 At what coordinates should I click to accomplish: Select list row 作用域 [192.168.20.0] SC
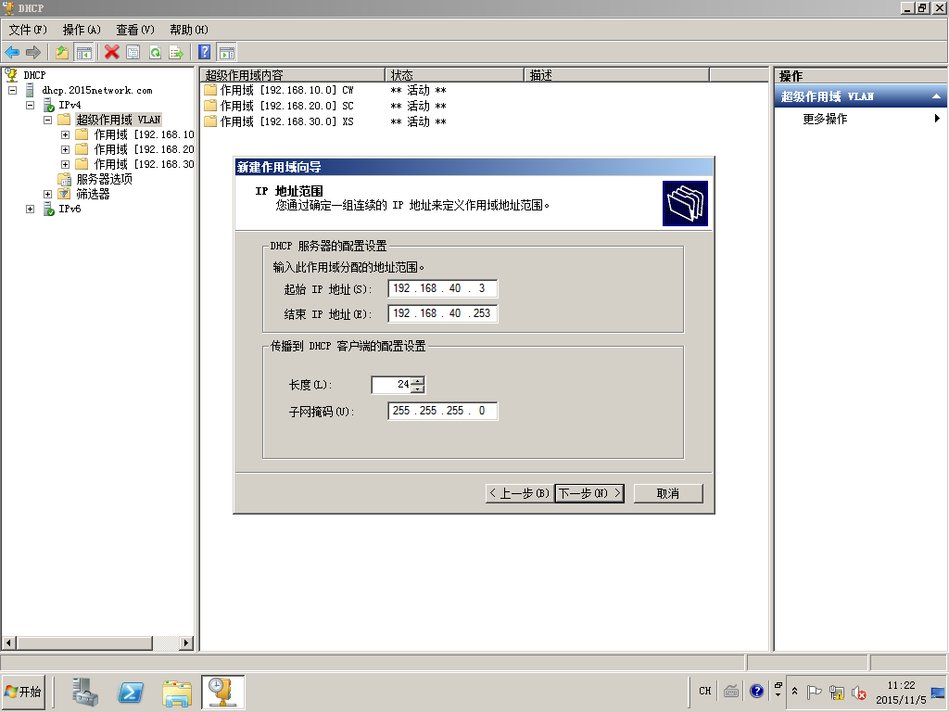pyautogui.click(x=278, y=106)
